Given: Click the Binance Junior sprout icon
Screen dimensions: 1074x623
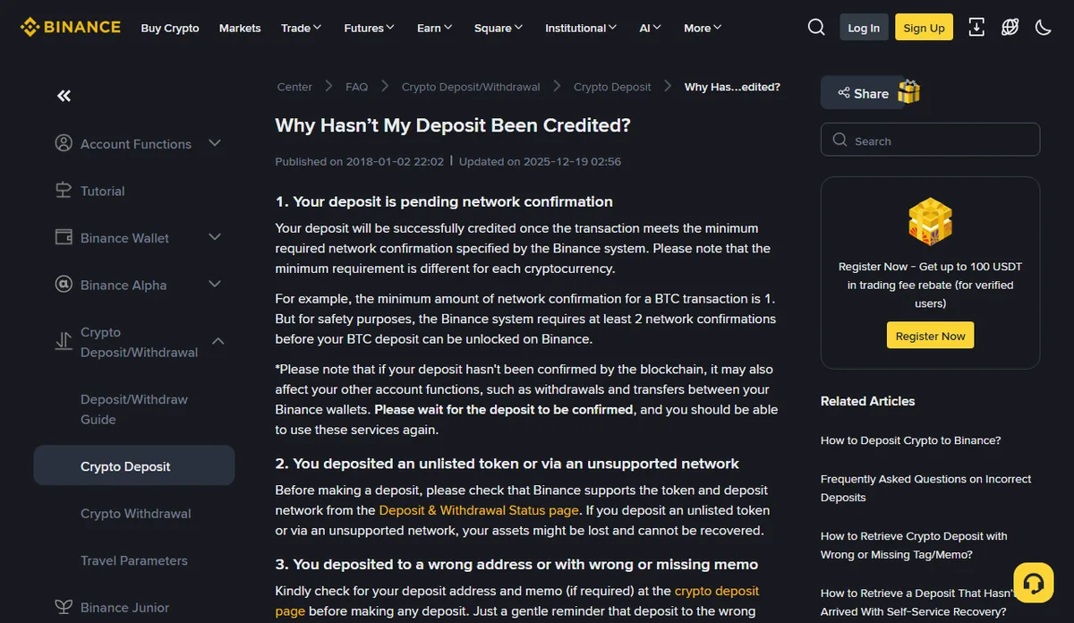Looking at the screenshot, I should pyautogui.click(x=64, y=607).
